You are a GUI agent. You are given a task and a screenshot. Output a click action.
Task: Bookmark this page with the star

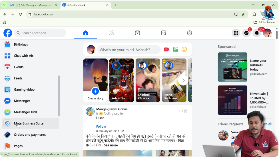[x=243, y=14]
